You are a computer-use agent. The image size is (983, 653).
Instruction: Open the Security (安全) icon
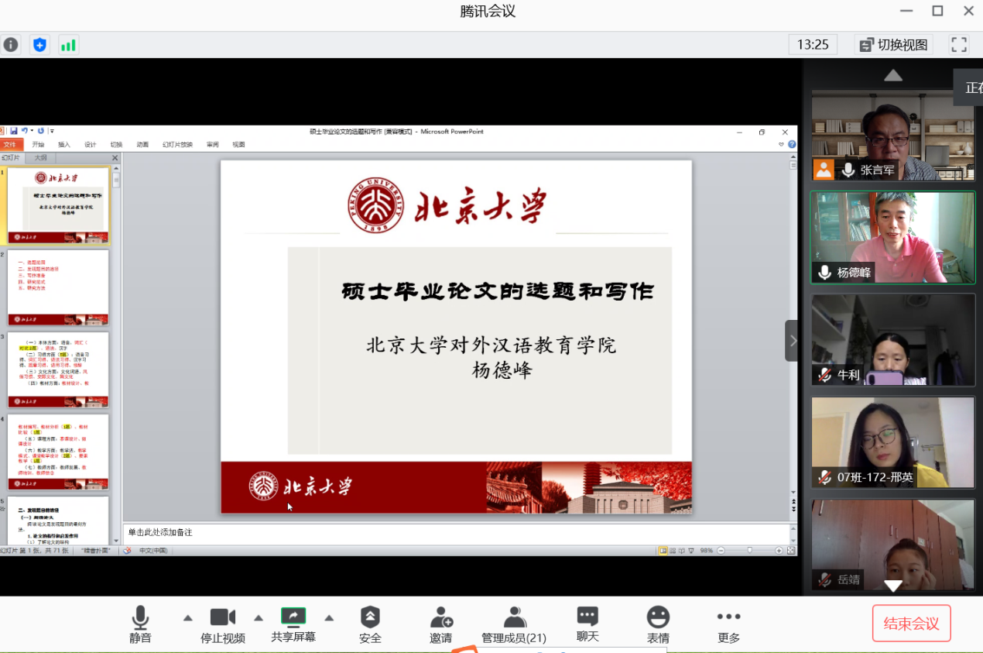click(370, 624)
